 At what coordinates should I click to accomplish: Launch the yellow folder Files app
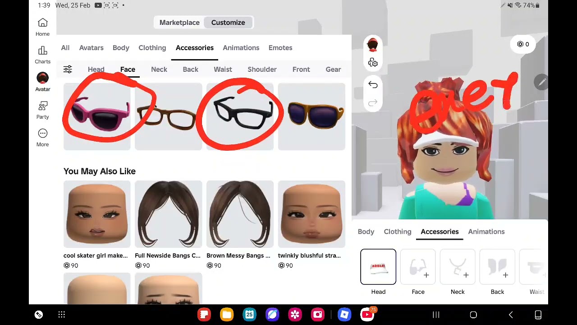coord(227,315)
